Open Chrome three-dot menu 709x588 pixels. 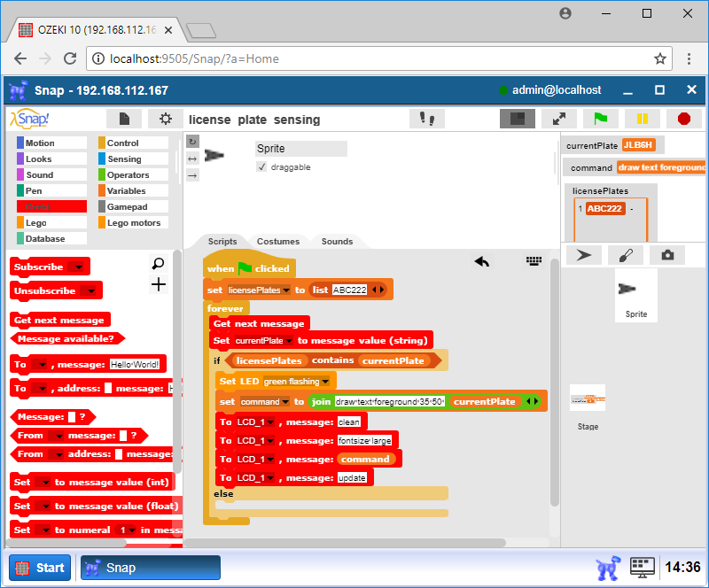tap(689, 58)
